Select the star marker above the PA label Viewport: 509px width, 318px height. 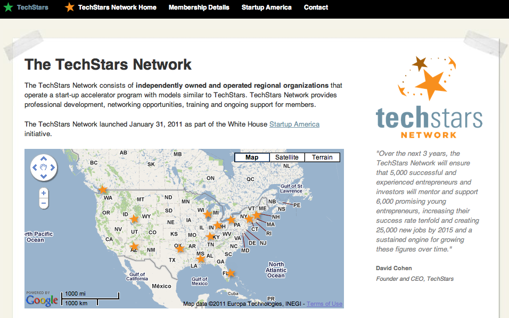click(x=231, y=220)
